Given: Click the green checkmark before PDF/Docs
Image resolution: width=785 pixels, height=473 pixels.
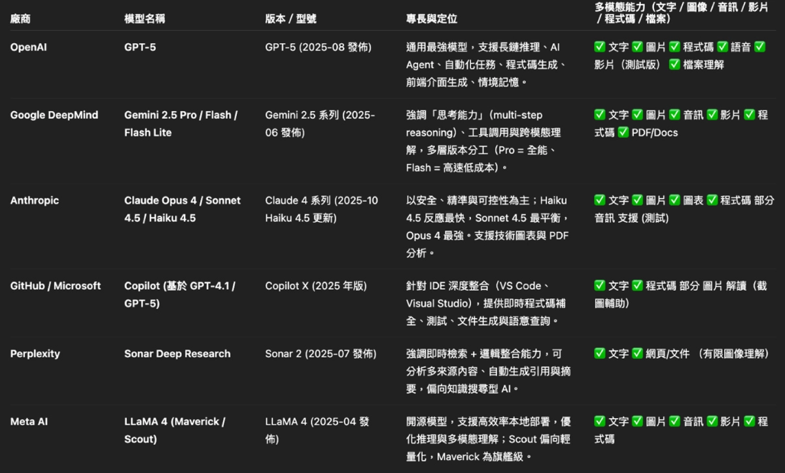Looking at the screenshot, I should pyautogui.click(x=623, y=133).
